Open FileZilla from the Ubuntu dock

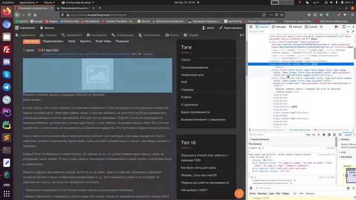click(7, 49)
